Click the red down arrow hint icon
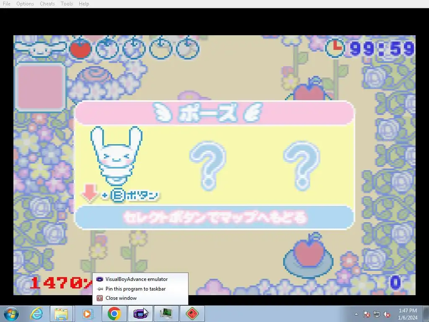The height and width of the screenshot is (322, 429). coord(90,193)
